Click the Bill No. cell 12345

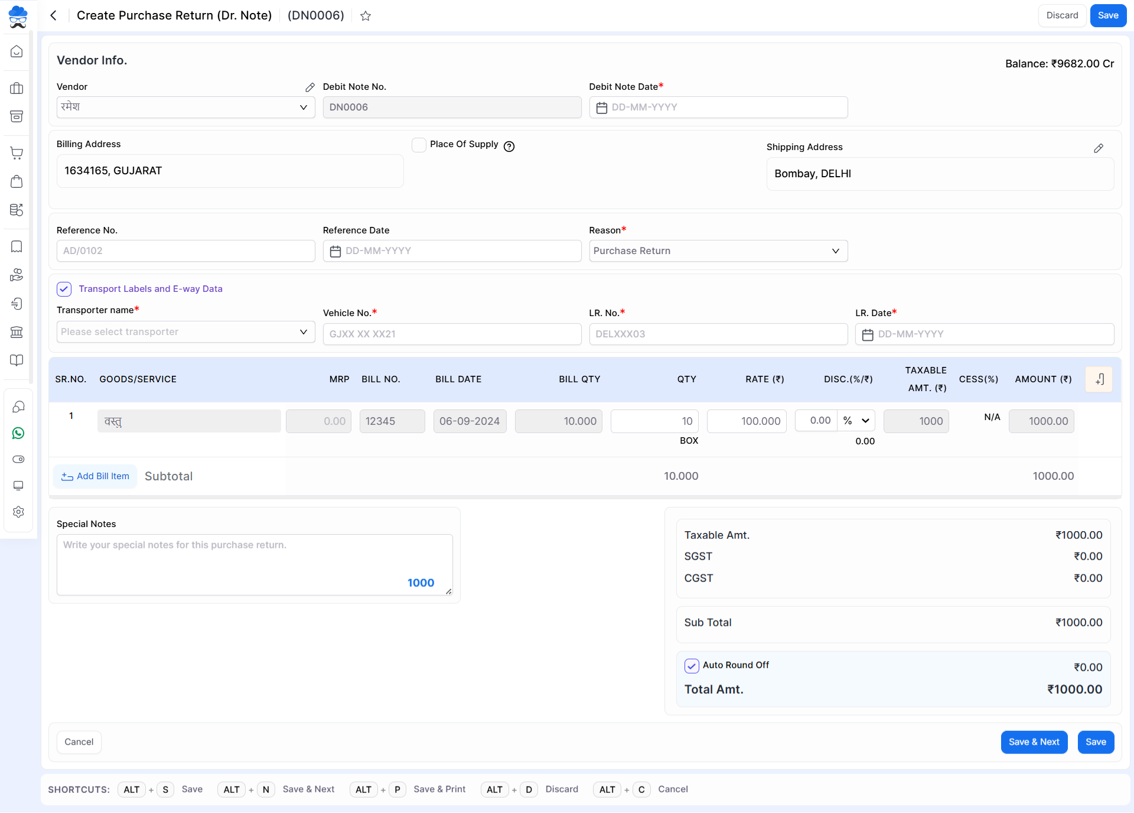coord(392,421)
